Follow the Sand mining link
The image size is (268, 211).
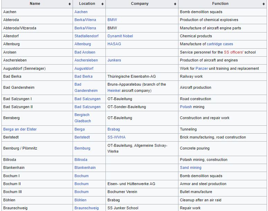tap(191, 167)
